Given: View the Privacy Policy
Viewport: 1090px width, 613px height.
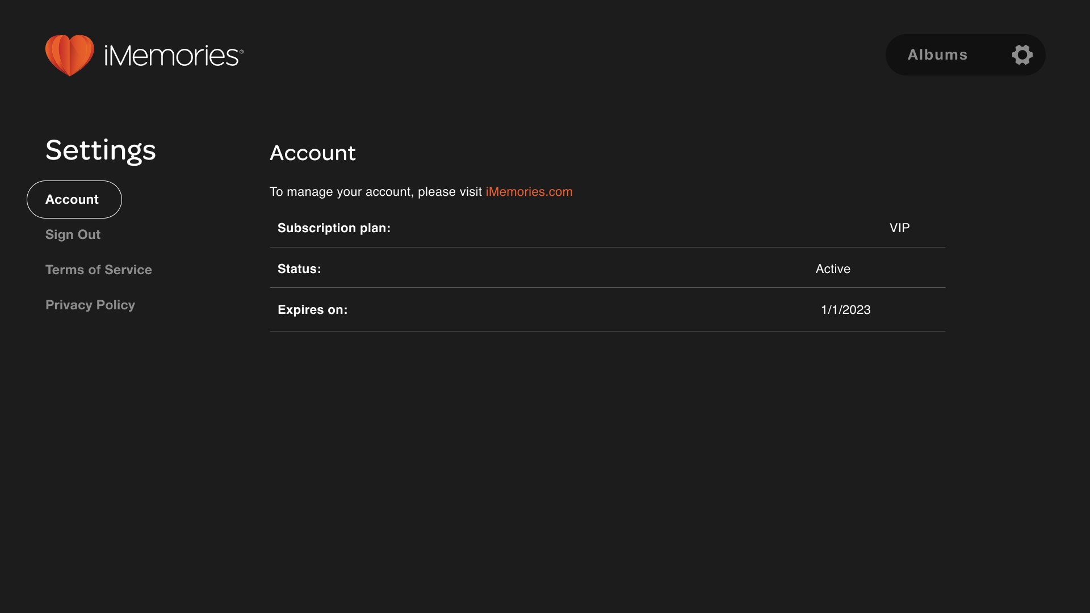Looking at the screenshot, I should (90, 305).
